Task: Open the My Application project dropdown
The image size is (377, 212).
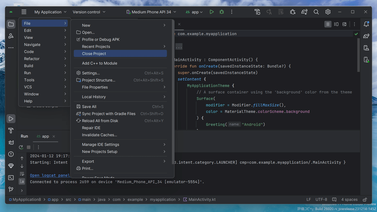Action: (x=50, y=12)
